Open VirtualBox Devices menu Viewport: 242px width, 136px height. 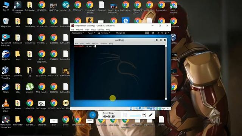(x=101, y=29)
